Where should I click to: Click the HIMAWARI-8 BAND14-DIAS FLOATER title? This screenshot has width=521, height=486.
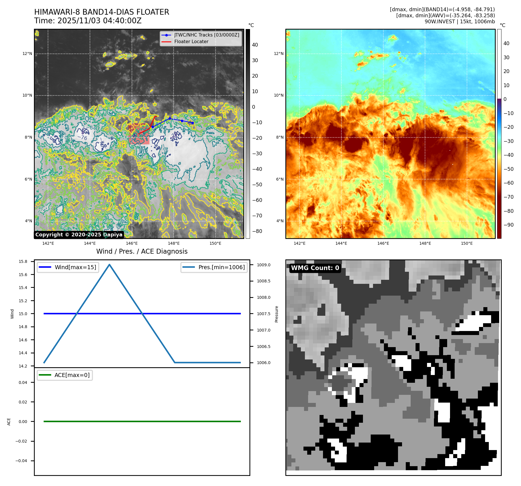(101, 12)
